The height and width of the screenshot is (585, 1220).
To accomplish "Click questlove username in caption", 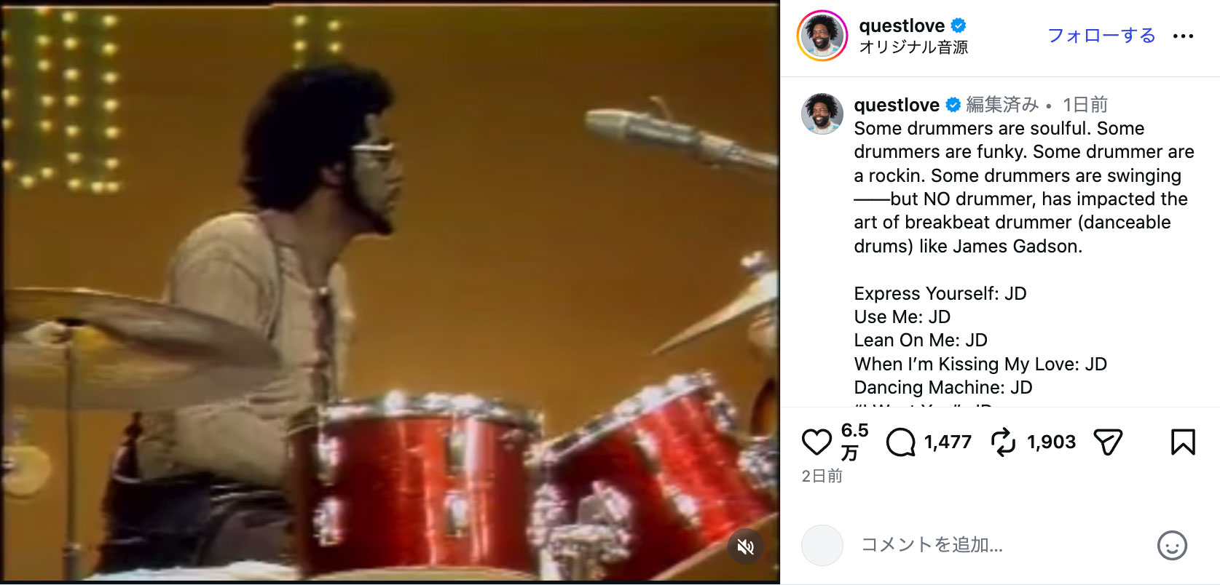I will tap(897, 105).
